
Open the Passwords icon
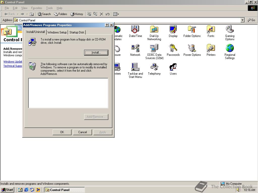pyautogui.click(x=173, y=48)
